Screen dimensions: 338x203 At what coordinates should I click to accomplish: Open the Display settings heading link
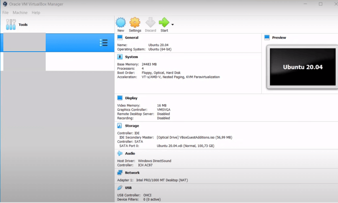(131, 98)
